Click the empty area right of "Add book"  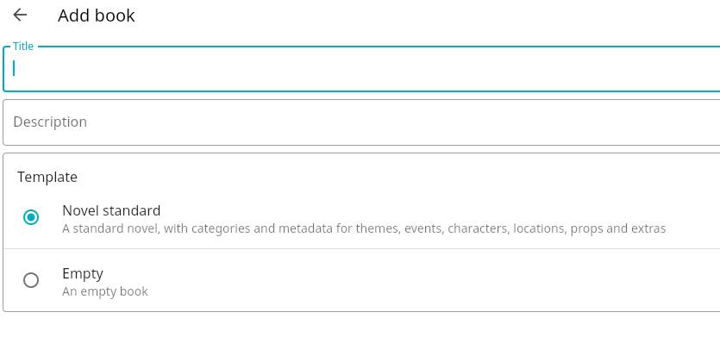coord(431,16)
